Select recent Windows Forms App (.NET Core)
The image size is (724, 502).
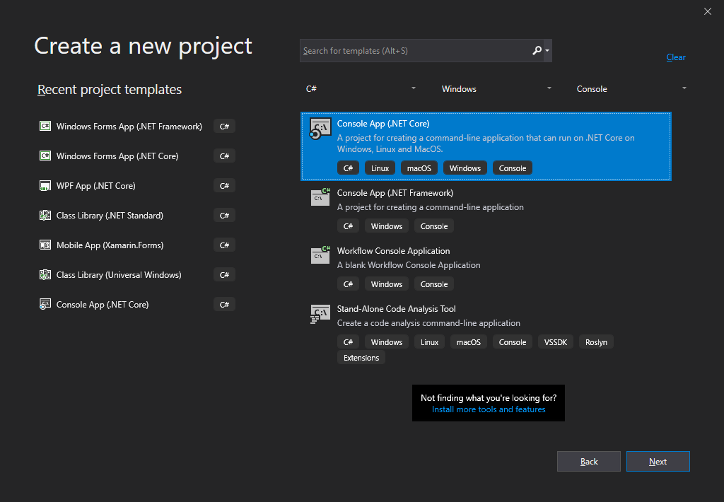117,156
